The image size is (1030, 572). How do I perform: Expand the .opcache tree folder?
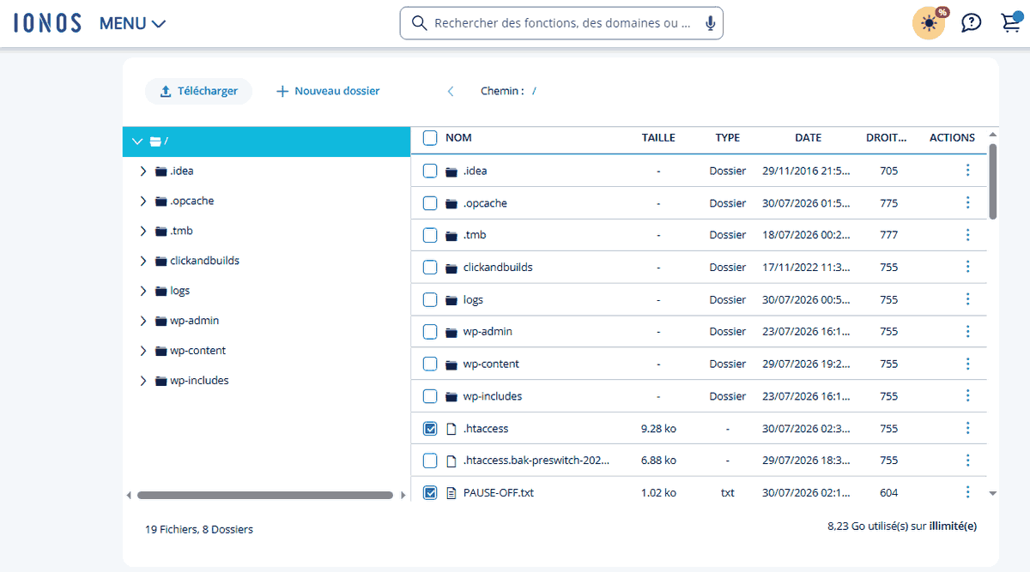143,202
